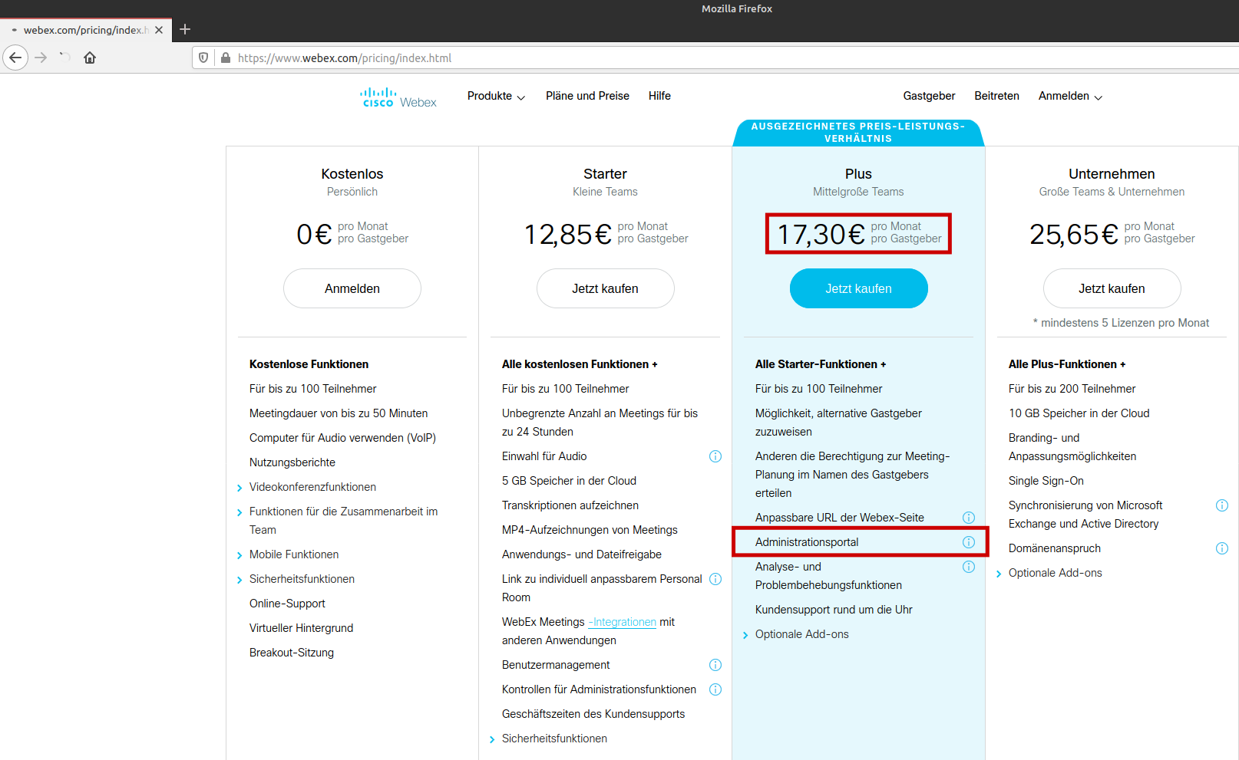
Task: Click the browser forward arrow button
Action: click(41, 58)
